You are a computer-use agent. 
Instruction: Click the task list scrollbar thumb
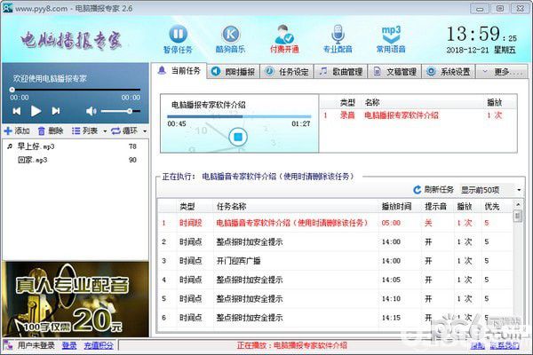pyautogui.click(x=518, y=216)
